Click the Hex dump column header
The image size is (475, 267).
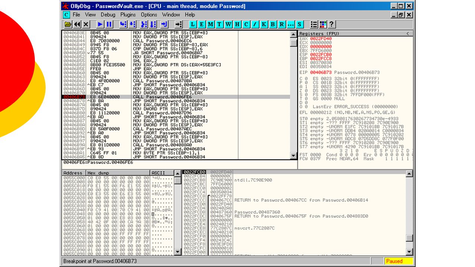coord(118,173)
